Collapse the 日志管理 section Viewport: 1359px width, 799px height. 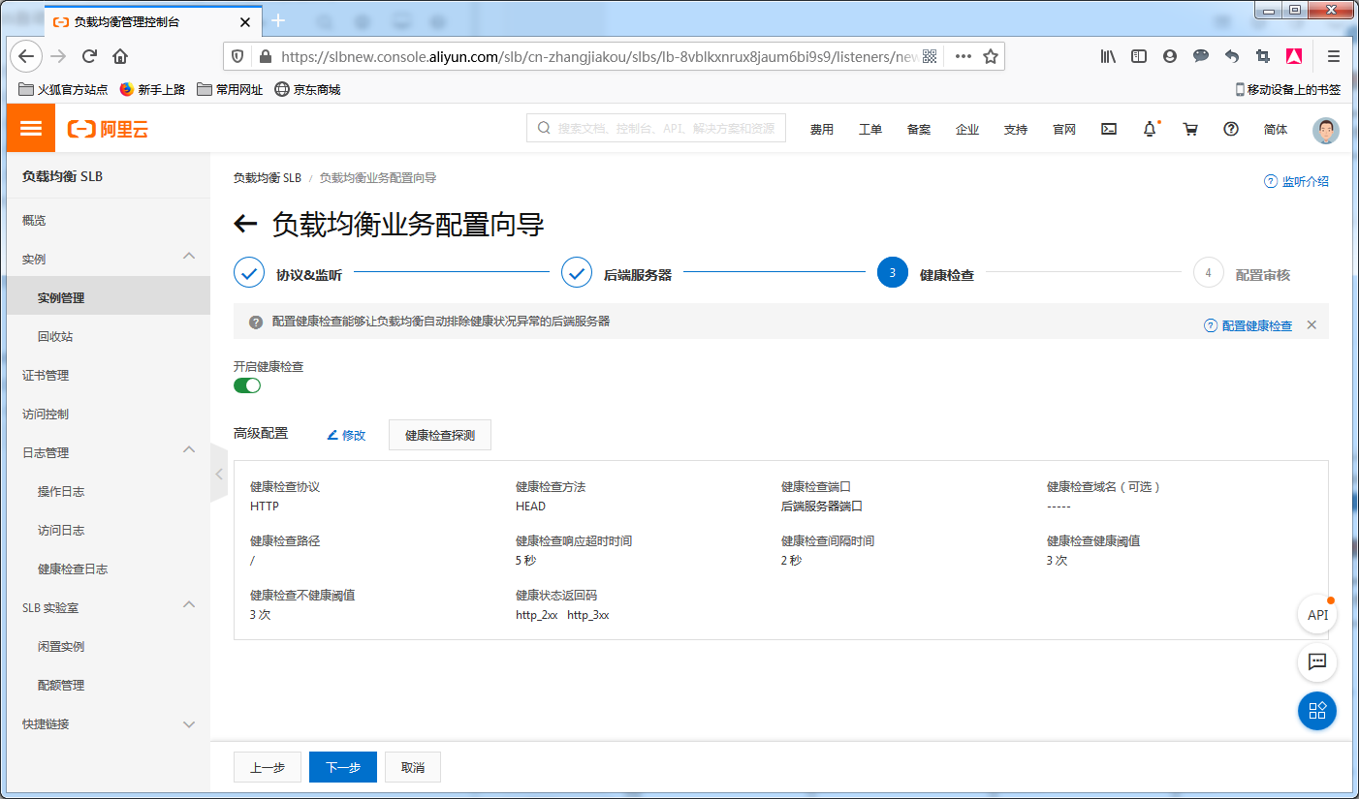point(189,451)
